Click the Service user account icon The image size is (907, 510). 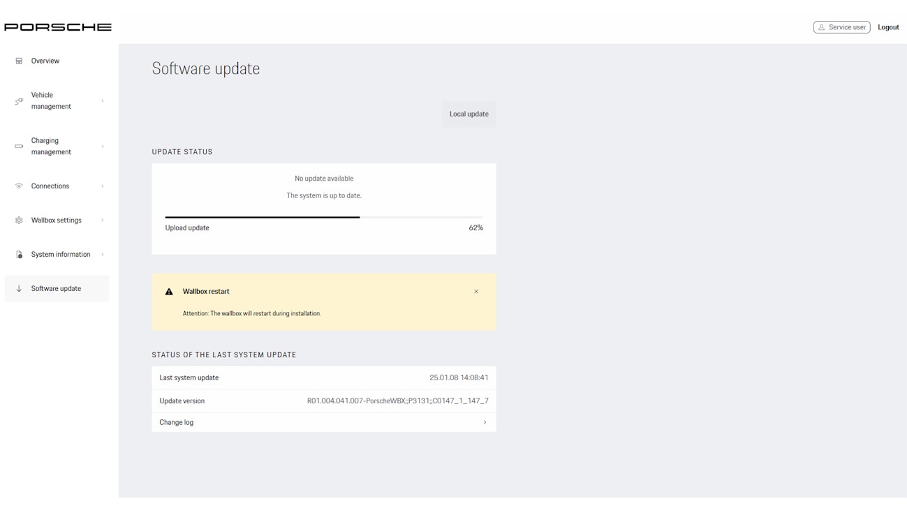[820, 27]
